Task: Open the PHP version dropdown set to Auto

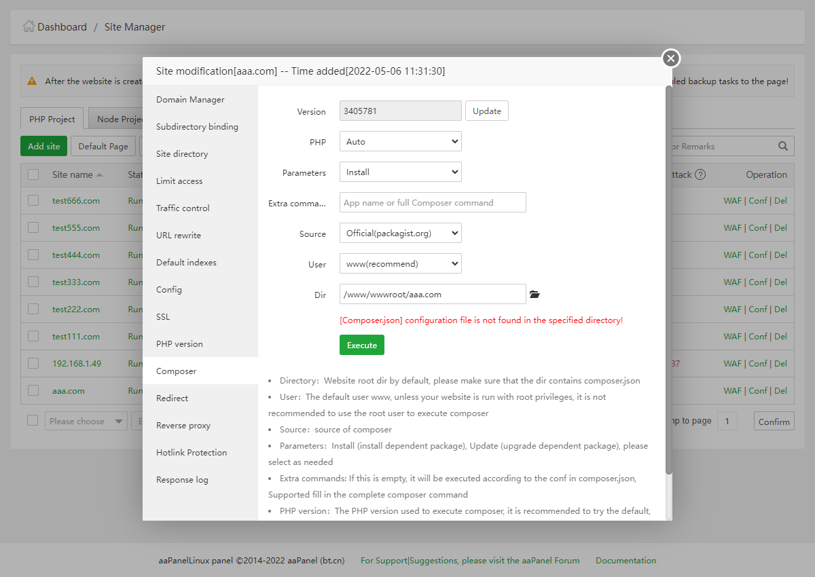Action: point(400,142)
